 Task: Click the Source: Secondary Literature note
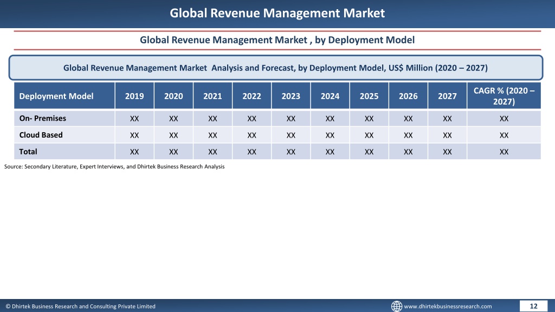[x=114, y=167]
